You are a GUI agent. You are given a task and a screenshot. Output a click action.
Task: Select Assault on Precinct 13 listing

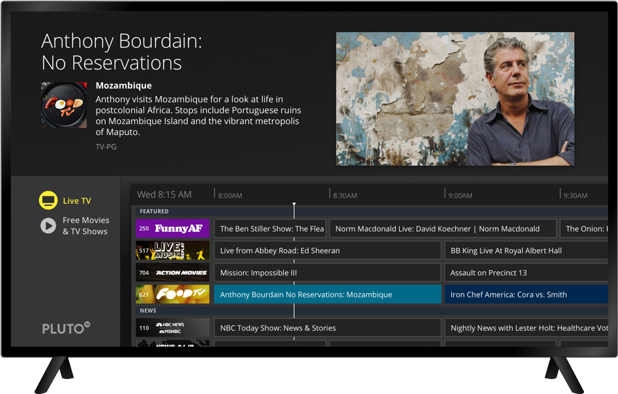tap(525, 273)
